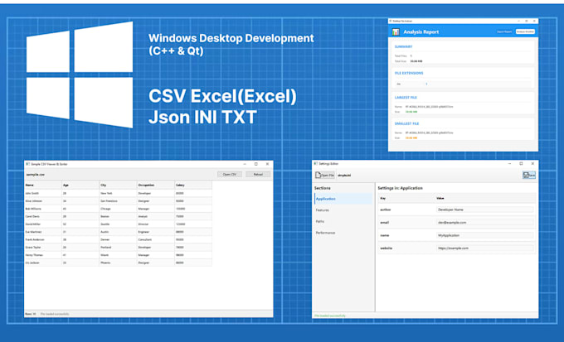Click Value column header in Settings Editor
Image resolution: width=564 pixels, height=342 pixels.
tap(440, 198)
